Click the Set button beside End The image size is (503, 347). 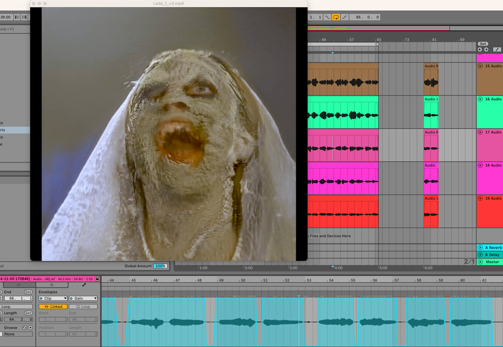pos(28,292)
